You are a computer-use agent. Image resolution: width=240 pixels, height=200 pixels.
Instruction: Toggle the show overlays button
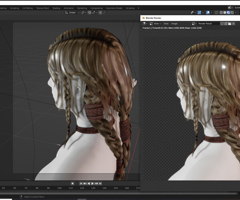[208, 12]
